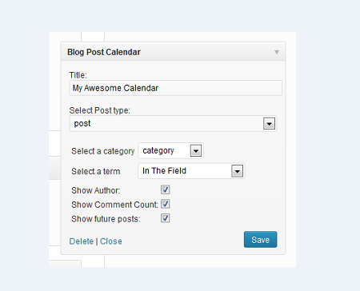Click the Show Comment Count label
360x291 pixels.
click(114, 205)
